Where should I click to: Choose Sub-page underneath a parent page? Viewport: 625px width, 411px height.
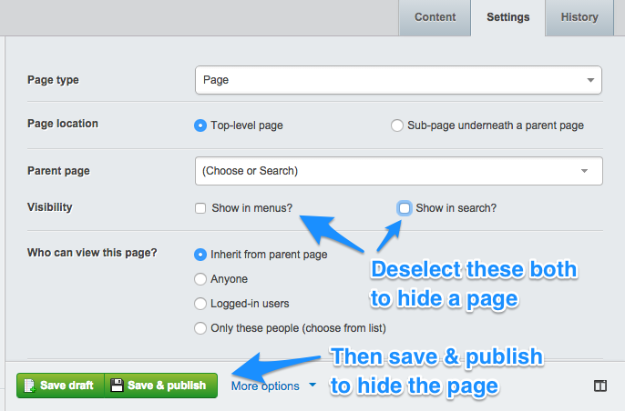point(397,125)
